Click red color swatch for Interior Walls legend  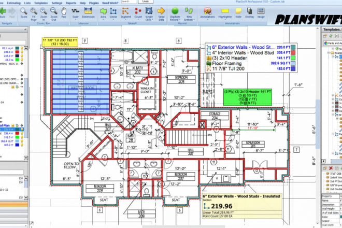[293, 52]
